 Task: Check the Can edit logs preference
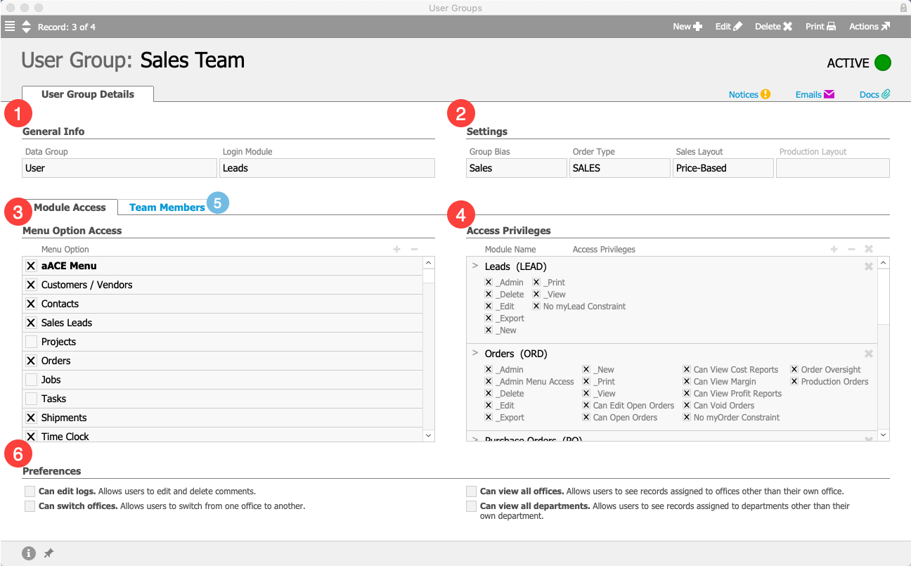pyautogui.click(x=30, y=491)
